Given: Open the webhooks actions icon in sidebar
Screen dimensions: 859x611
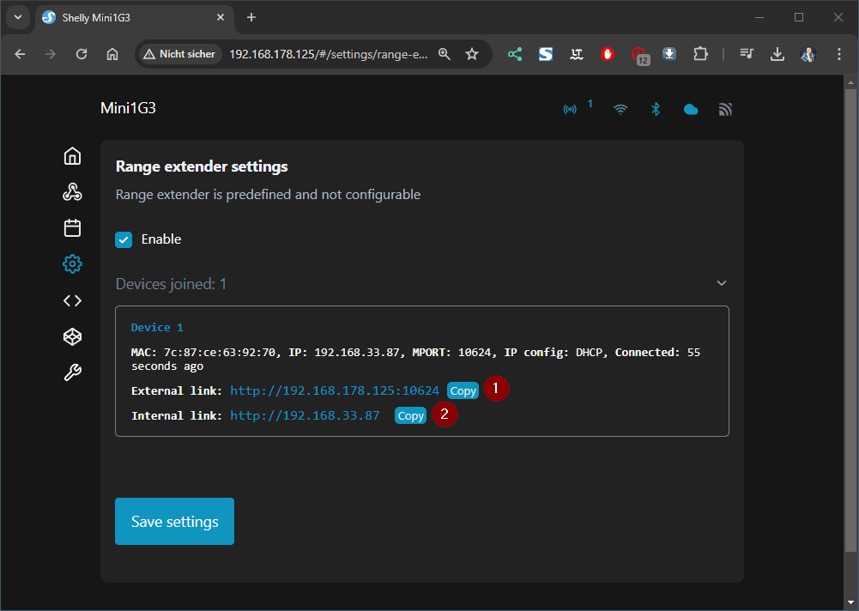Looking at the screenshot, I should [x=73, y=191].
